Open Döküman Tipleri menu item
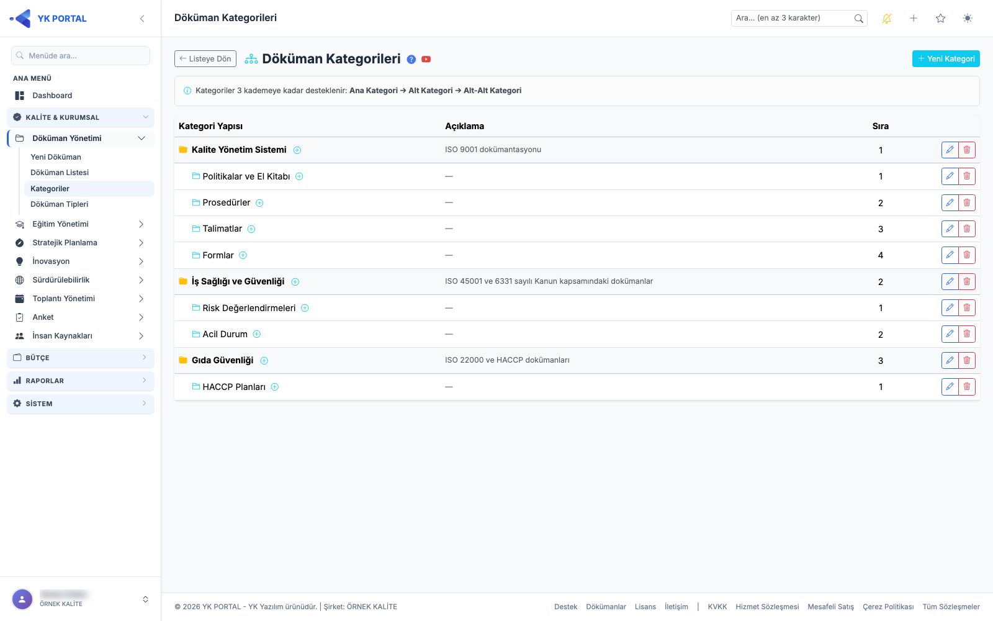 coord(60,204)
